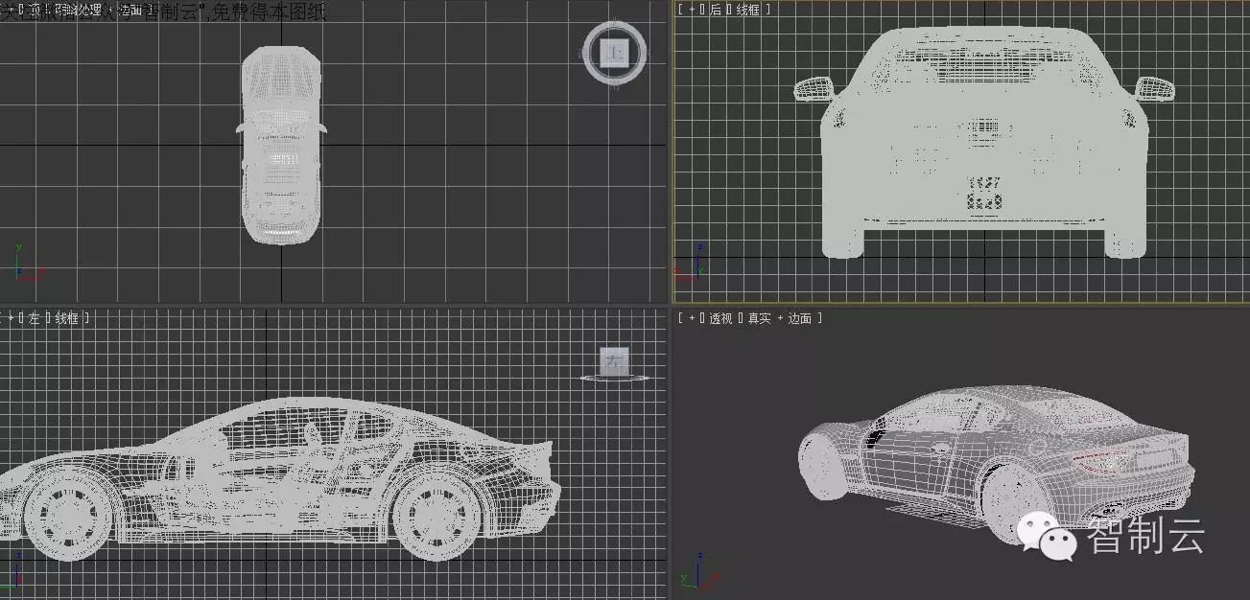Click 线框 shading label in the 后 viewport
The width and height of the screenshot is (1250, 600).
[x=748, y=10]
